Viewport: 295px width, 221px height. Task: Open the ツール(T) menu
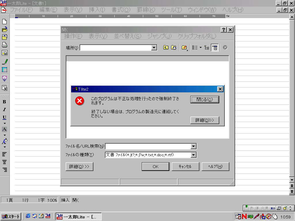(x=171, y=10)
